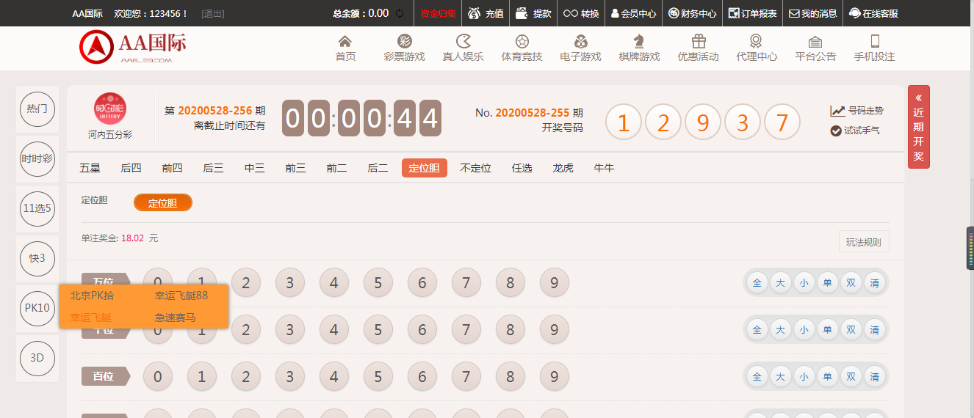Open the 时时彩 sidebar category
Viewport: 974px width, 418px height.
[x=37, y=158]
